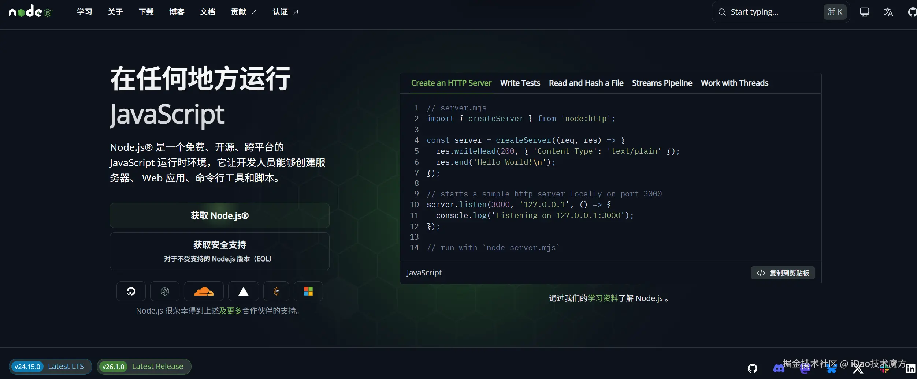Switch to the Work with Threads tab
This screenshot has height=379, width=917.
click(x=735, y=83)
